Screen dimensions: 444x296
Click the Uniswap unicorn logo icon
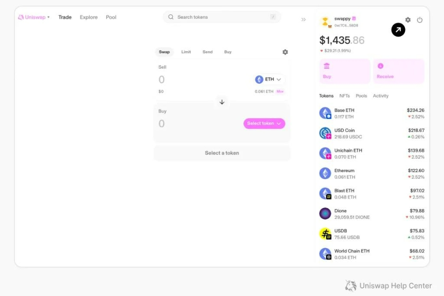coord(21,17)
